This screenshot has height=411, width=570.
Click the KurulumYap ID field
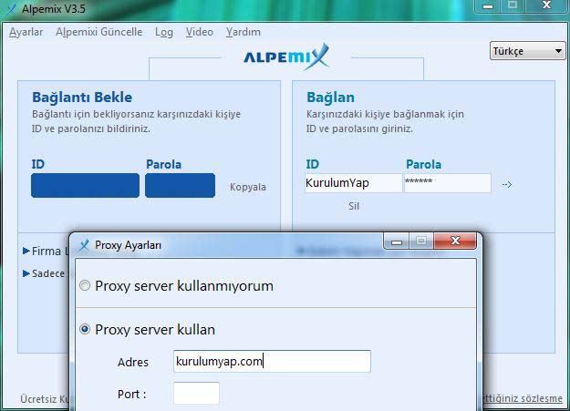coord(353,183)
